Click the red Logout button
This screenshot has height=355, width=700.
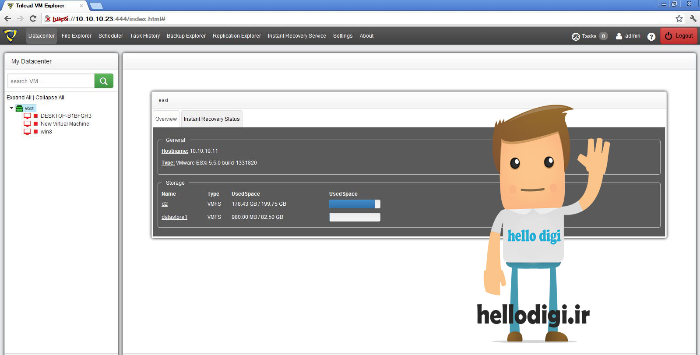[679, 36]
